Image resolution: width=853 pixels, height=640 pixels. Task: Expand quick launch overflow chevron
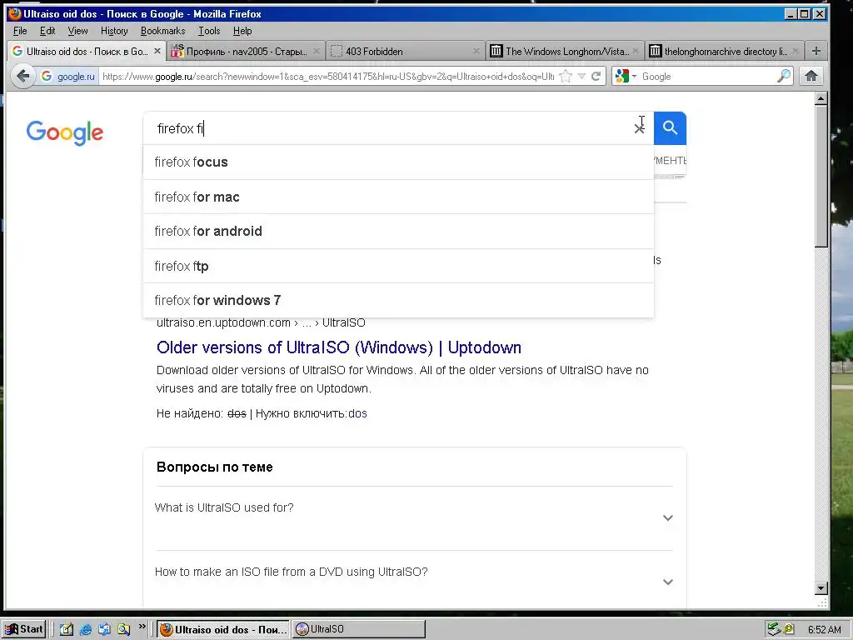click(142, 627)
